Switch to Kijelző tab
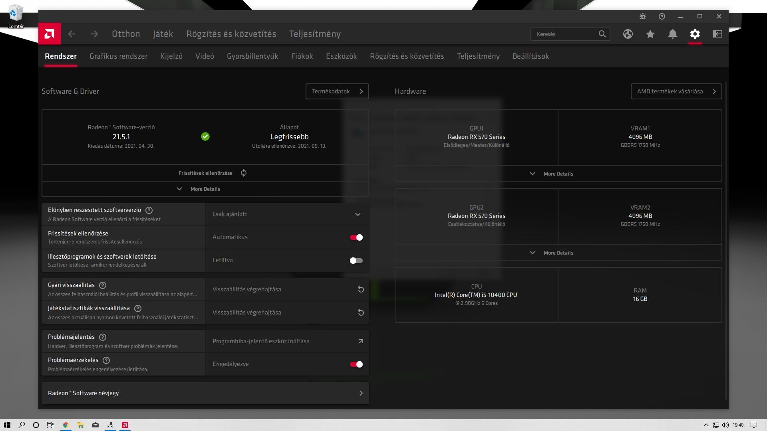 tap(171, 56)
